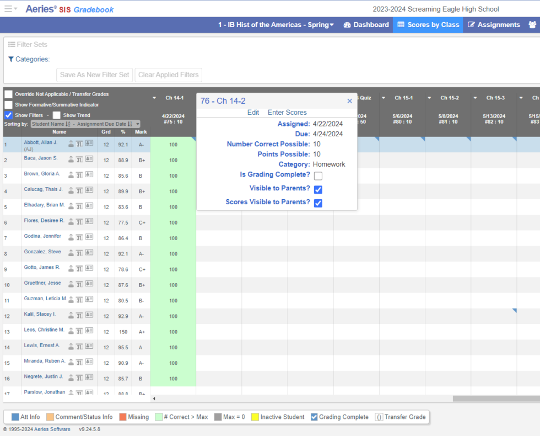Click the students group icon in navbar
540x436 pixels.
click(532, 25)
